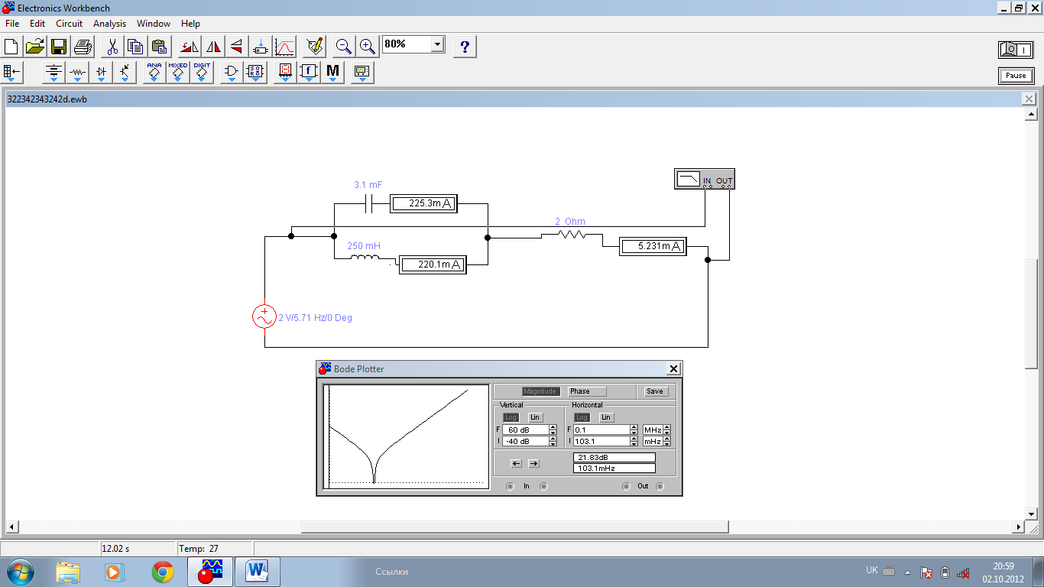Viewport: 1044px width, 587px height.
Task: Open the Basic components parts bin
Action: click(x=77, y=73)
